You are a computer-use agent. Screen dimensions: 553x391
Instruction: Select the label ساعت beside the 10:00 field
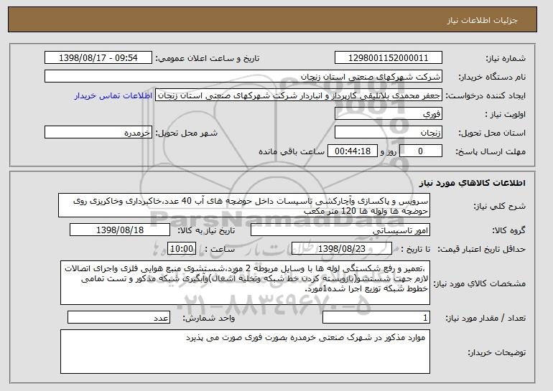coord(220,249)
